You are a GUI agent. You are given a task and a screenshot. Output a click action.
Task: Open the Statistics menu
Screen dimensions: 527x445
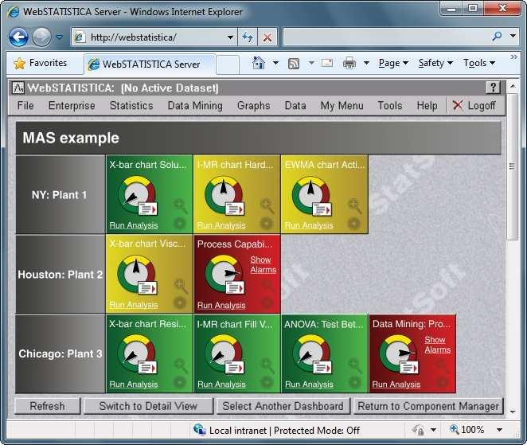131,106
